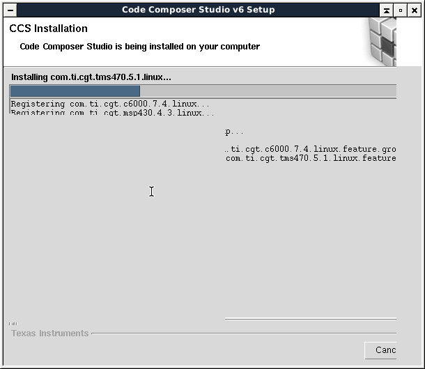Click the 'CCS Installation' heading
The image size is (425, 369).
pos(48,29)
